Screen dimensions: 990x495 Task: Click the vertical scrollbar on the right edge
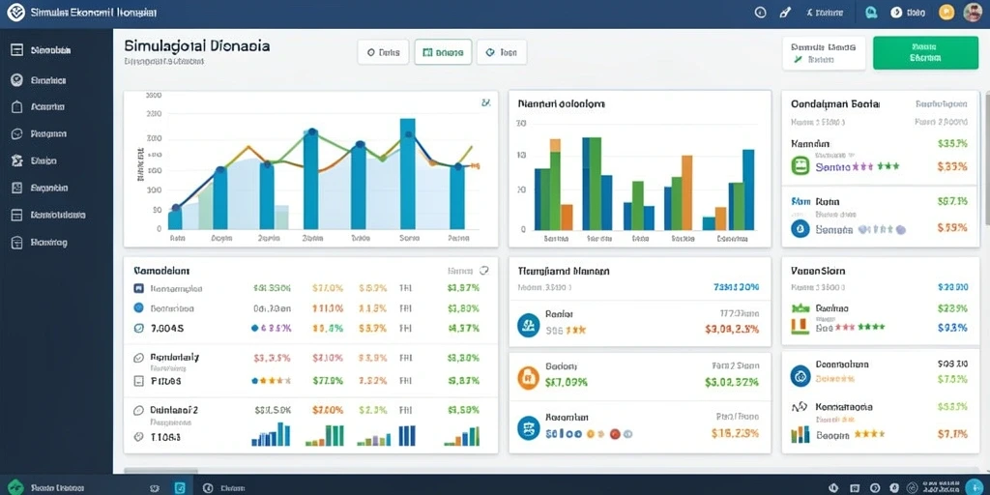pos(986,158)
